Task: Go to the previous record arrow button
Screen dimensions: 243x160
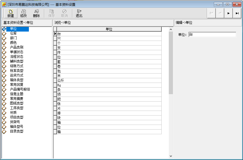Action: (x=220, y=13)
